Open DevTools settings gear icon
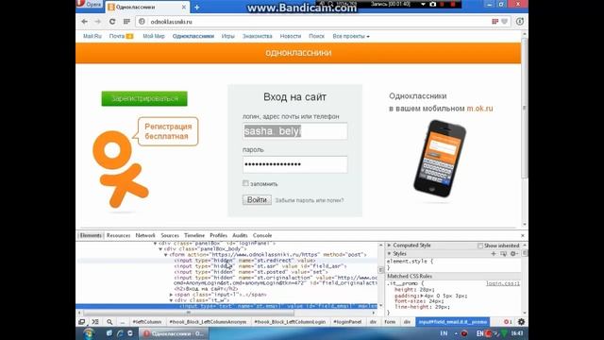 (x=521, y=322)
